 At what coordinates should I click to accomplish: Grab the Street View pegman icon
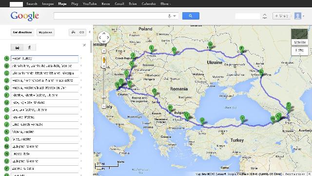(x=104, y=61)
